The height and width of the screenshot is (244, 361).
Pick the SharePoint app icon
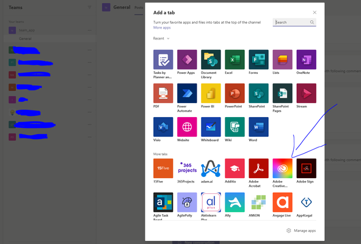258,93
